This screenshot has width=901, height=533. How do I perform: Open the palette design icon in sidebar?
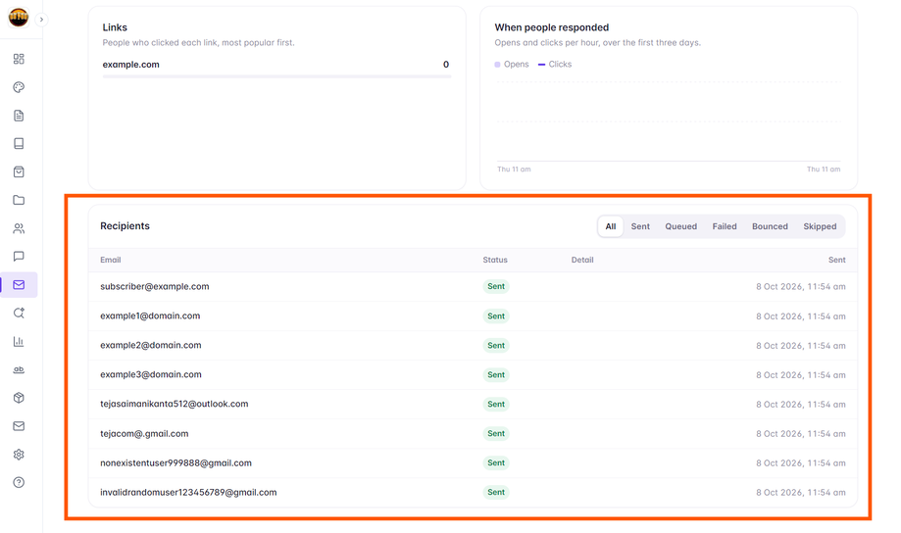pyautogui.click(x=19, y=87)
